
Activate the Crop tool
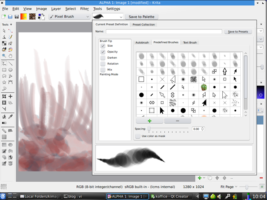4,96
